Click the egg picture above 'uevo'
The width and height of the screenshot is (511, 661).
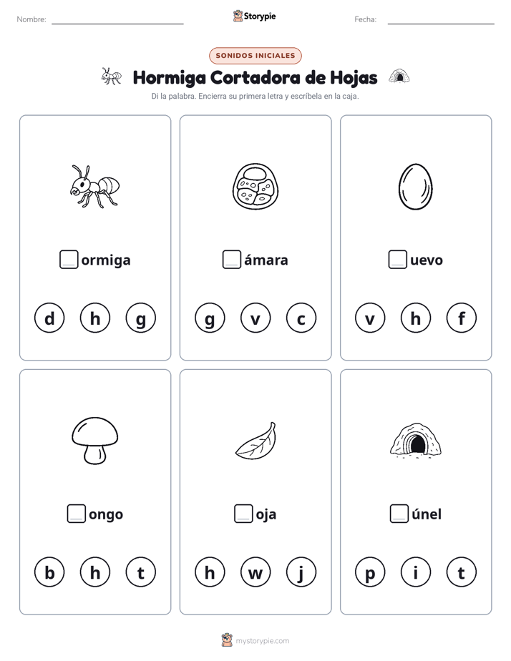416,186
